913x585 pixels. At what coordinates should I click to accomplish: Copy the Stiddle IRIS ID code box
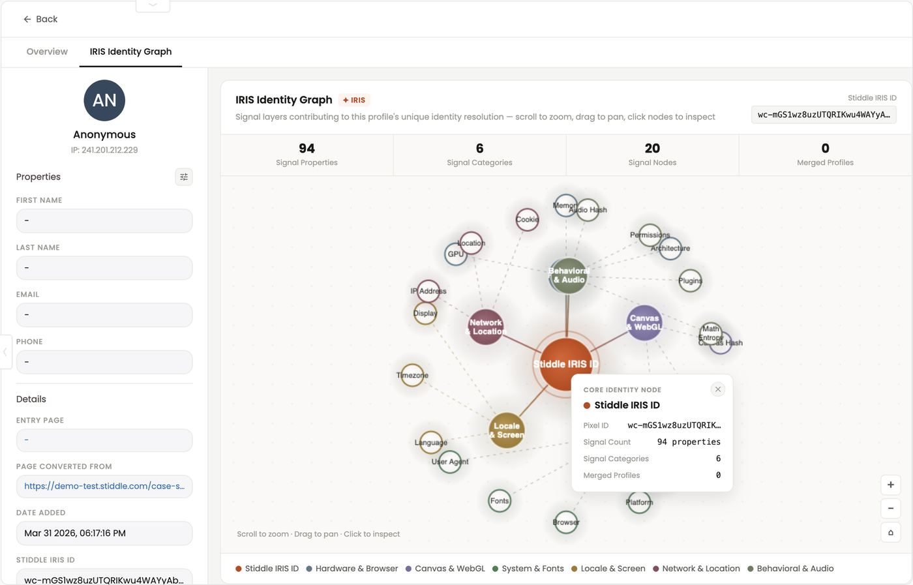824,114
